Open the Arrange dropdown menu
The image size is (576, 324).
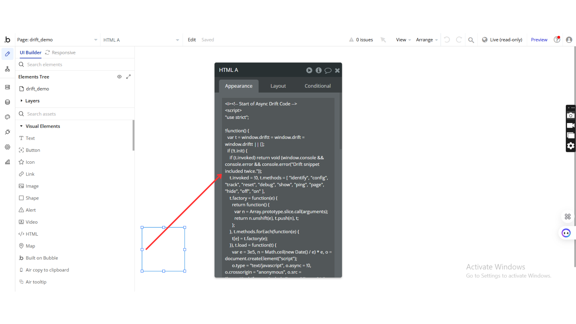427,40
